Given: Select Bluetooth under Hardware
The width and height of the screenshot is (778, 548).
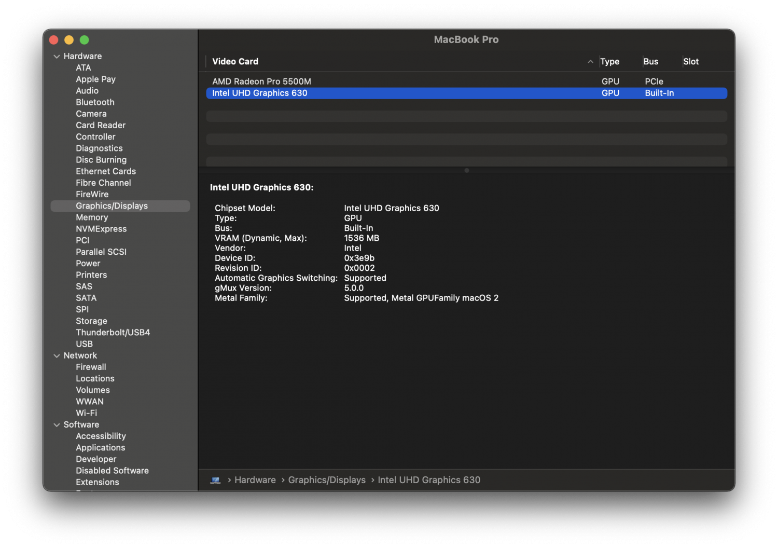Looking at the screenshot, I should click(x=95, y=102).
